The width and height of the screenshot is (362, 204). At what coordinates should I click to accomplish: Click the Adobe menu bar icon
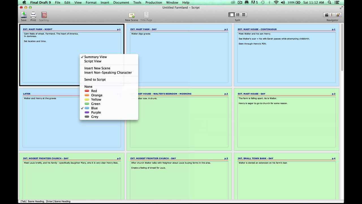tap(255, 3)
